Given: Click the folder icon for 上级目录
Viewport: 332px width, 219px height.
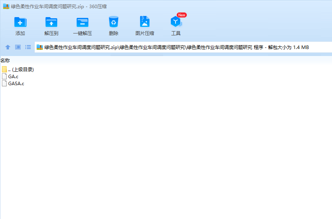Looking at the screenshot, I should tap(4, 69).
